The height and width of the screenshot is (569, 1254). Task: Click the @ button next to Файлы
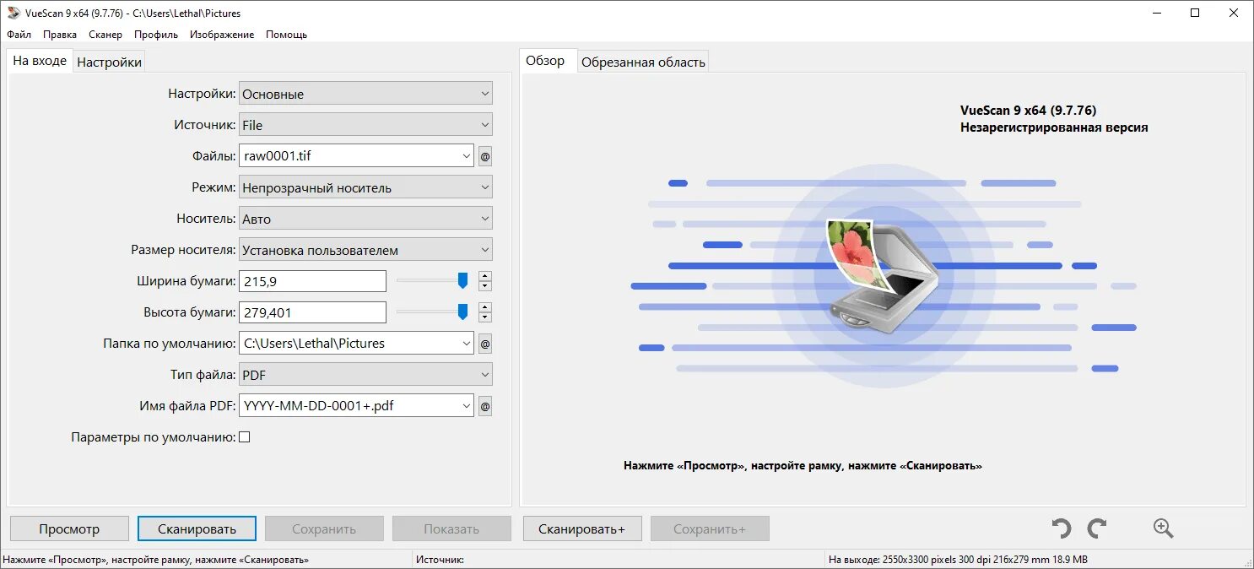pyautogui.click(x=485, y=156)
